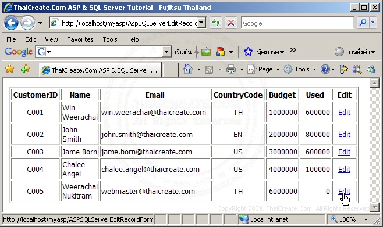Open Google toolbar settings gray circle
The image size is (383, 227).
pyautogui.click(x=339, y=52)
